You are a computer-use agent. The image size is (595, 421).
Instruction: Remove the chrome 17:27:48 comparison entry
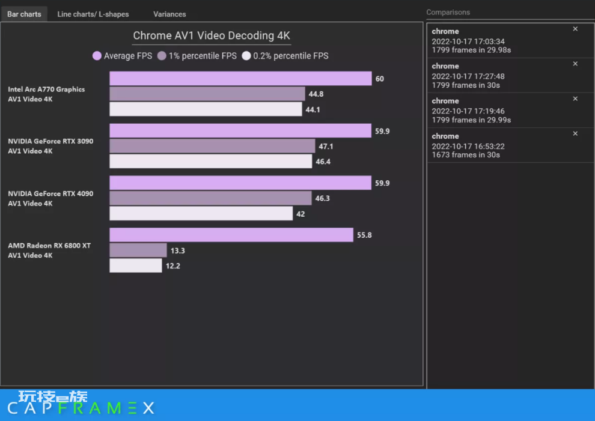575,64
